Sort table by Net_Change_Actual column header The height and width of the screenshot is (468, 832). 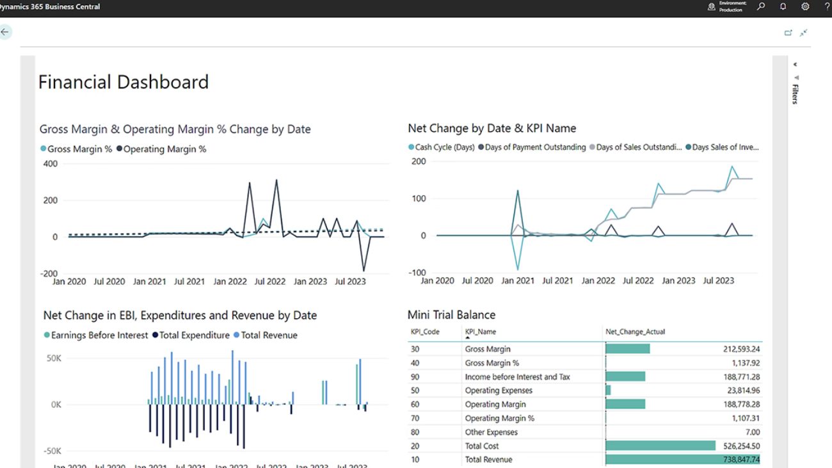pos(635,332)
